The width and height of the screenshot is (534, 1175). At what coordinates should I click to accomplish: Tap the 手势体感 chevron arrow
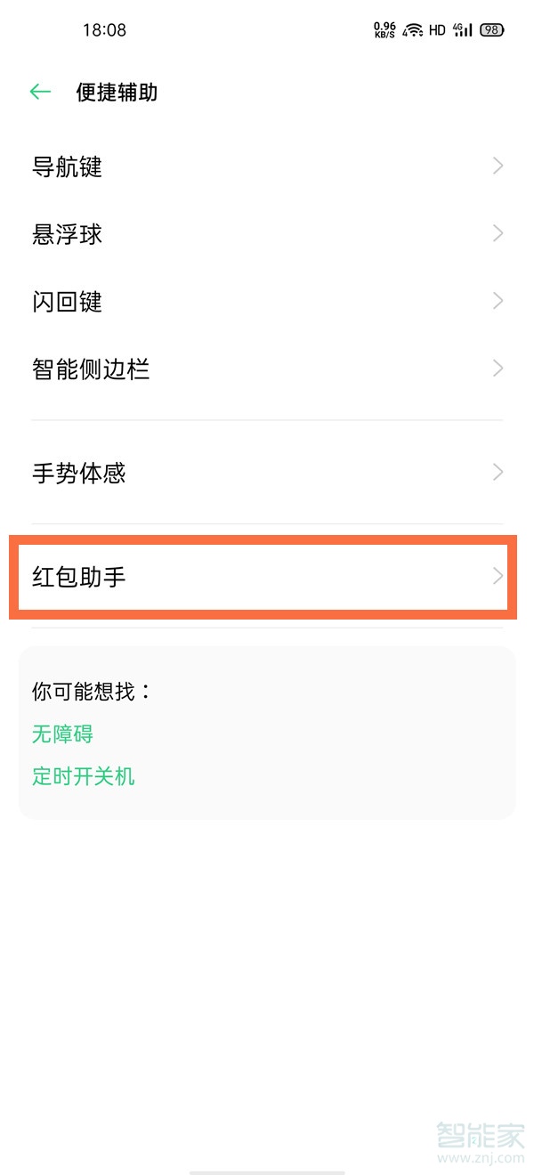point(497,473)
